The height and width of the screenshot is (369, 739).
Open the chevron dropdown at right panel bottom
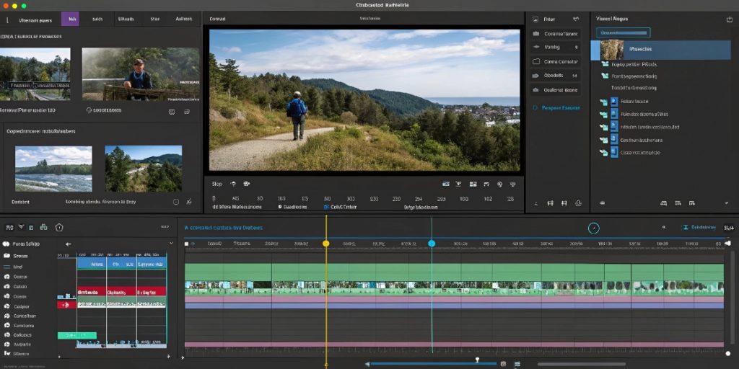726,203
